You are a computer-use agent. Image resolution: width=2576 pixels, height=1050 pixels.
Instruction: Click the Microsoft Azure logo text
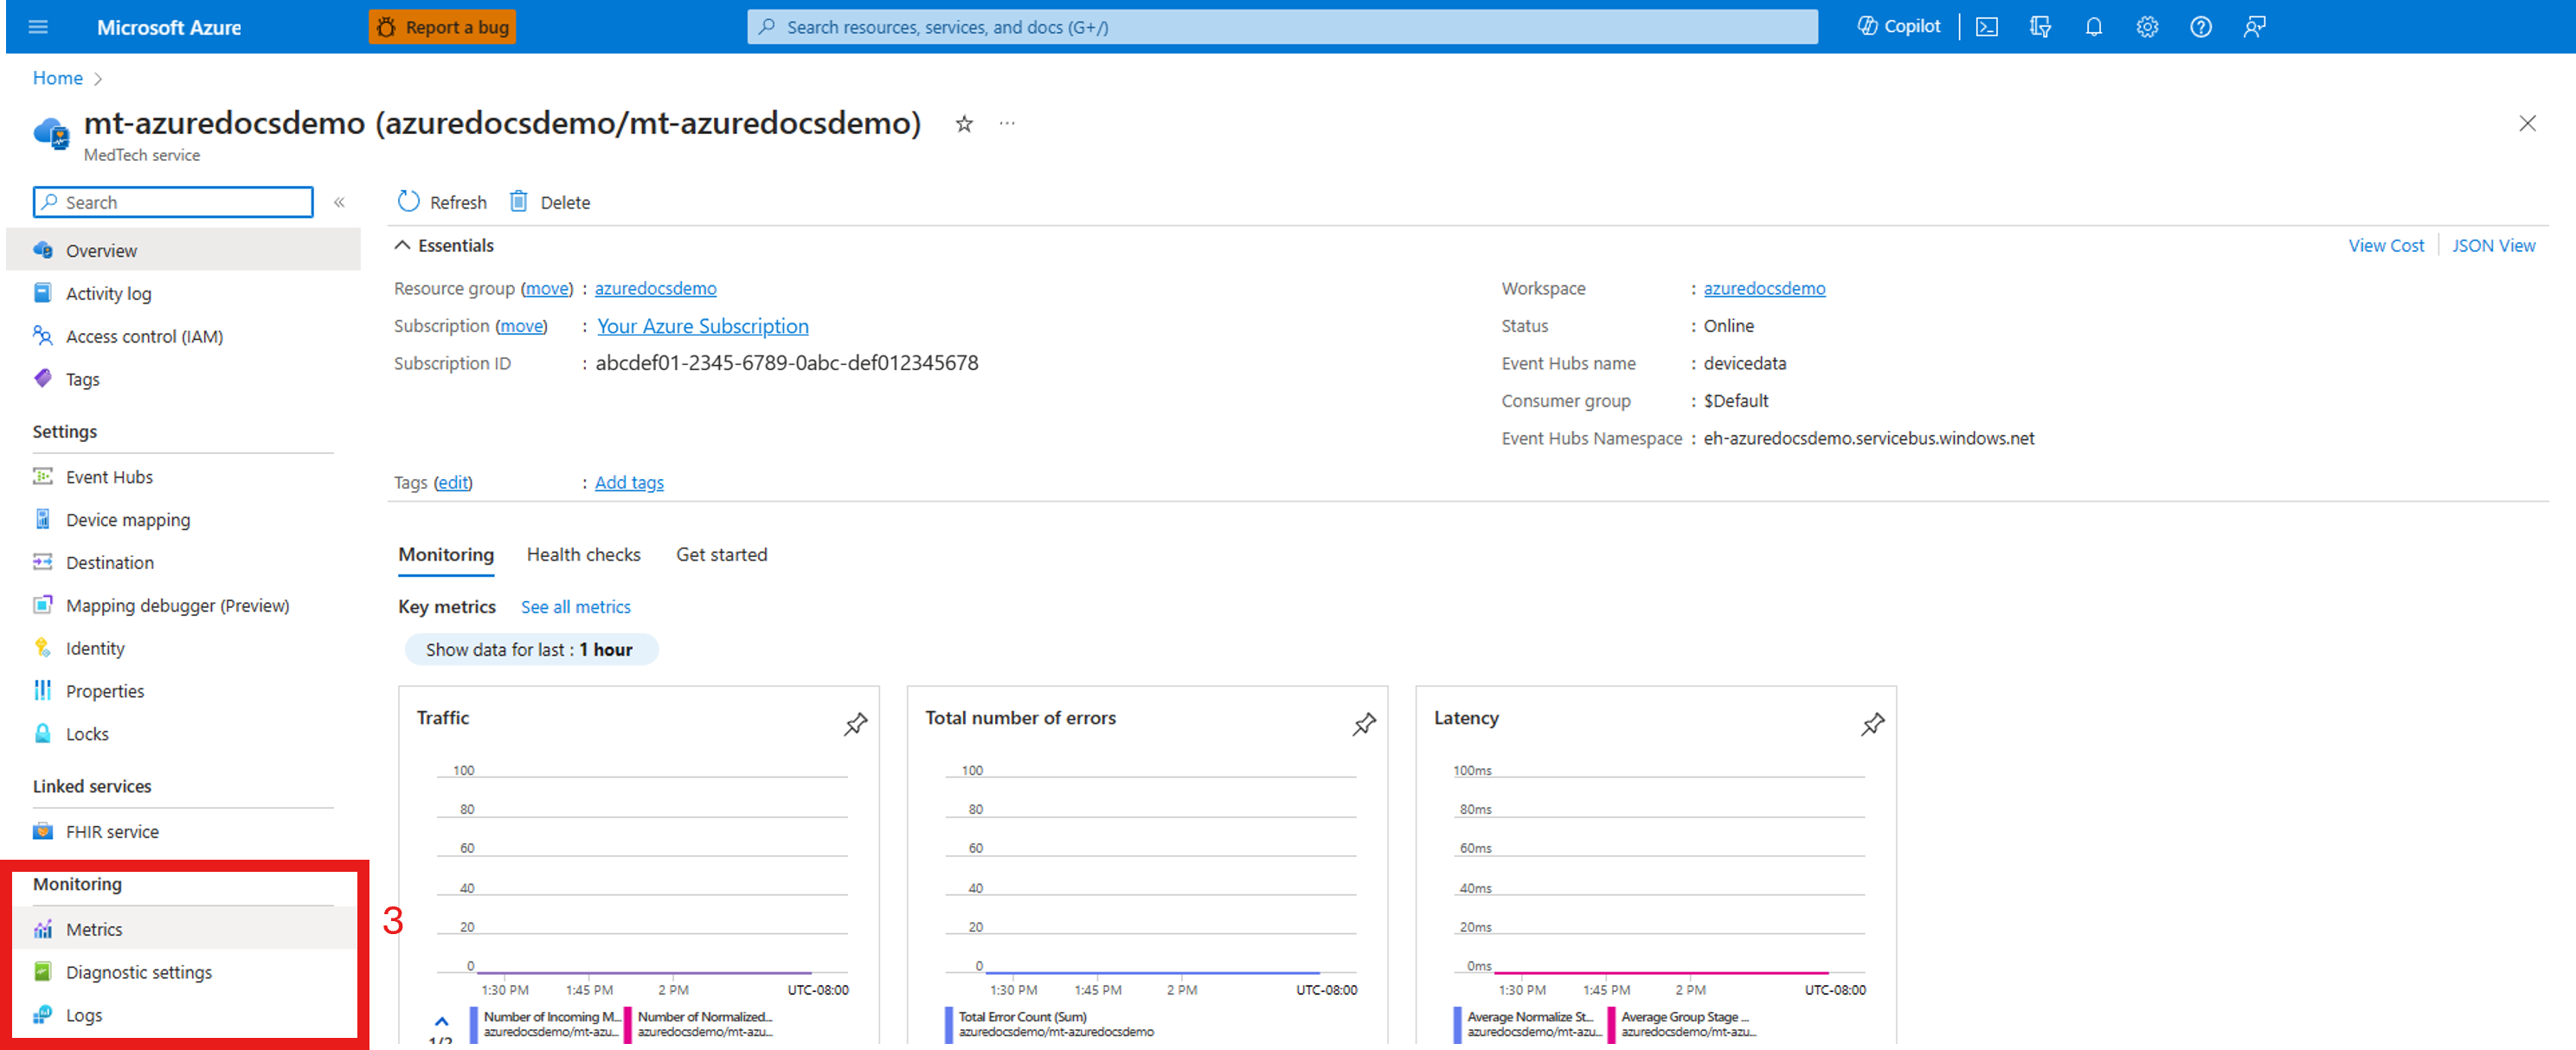point(168,27)
